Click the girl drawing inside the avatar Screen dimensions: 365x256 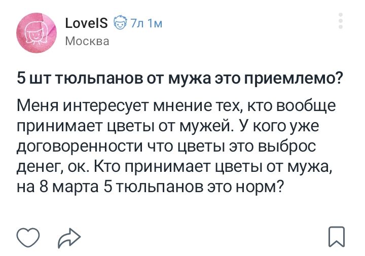tap(36, 34)
